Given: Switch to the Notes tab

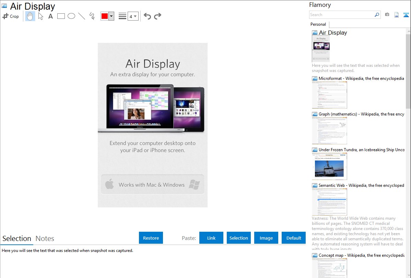Looking at the screenshot, I should point(45,239).
